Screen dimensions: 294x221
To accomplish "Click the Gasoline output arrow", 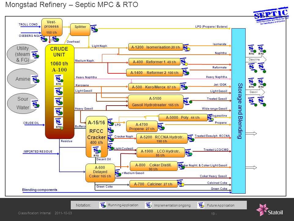I will click(x=256, y=60).
